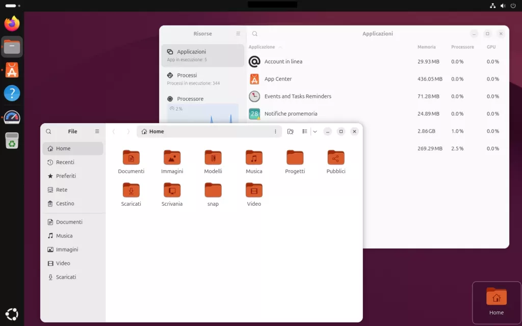
Task: Click the Files back navigation arrow
Action: click(x=114, y=132)
